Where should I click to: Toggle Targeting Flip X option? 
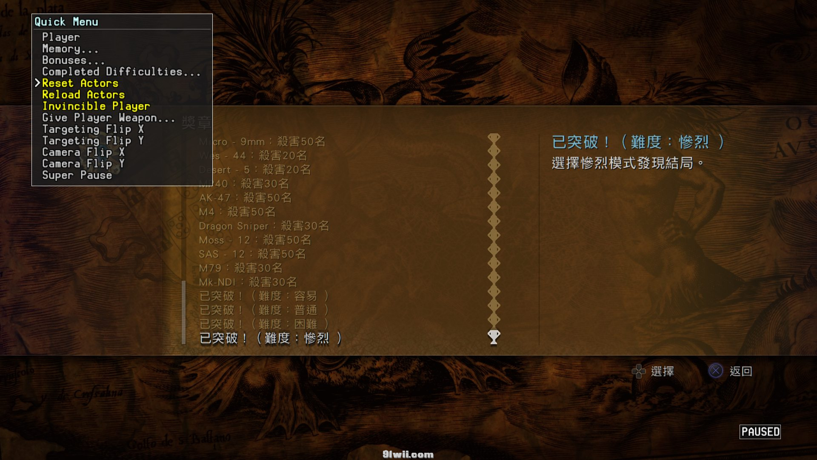(93, 129)
